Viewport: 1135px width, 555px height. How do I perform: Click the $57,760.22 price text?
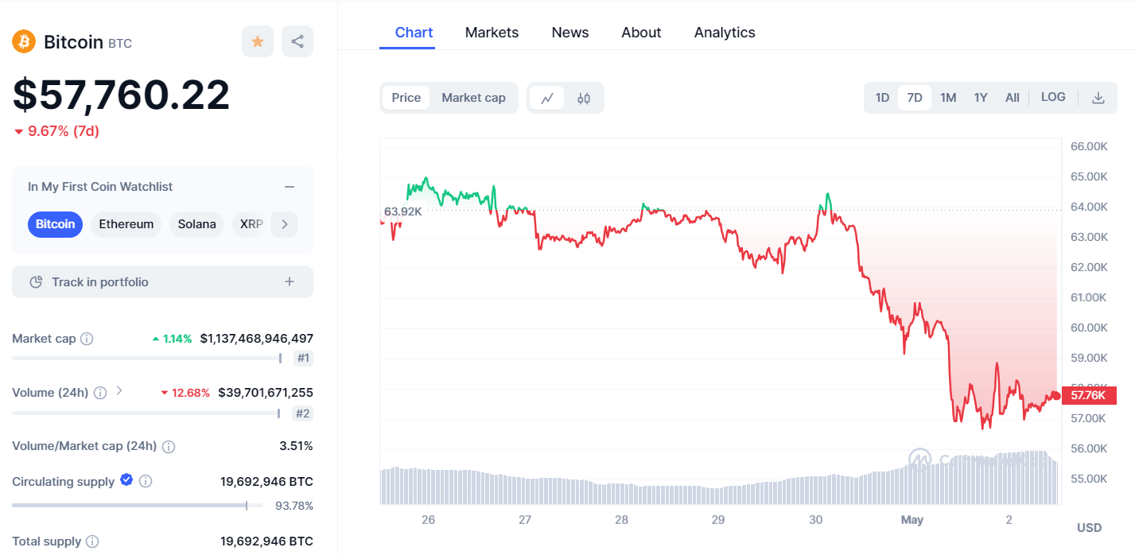point(121,95)
